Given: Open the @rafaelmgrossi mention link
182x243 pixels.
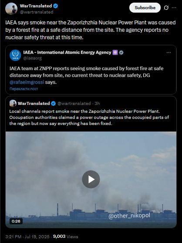Looking at the screenshot, I should (x=27, y=82).
